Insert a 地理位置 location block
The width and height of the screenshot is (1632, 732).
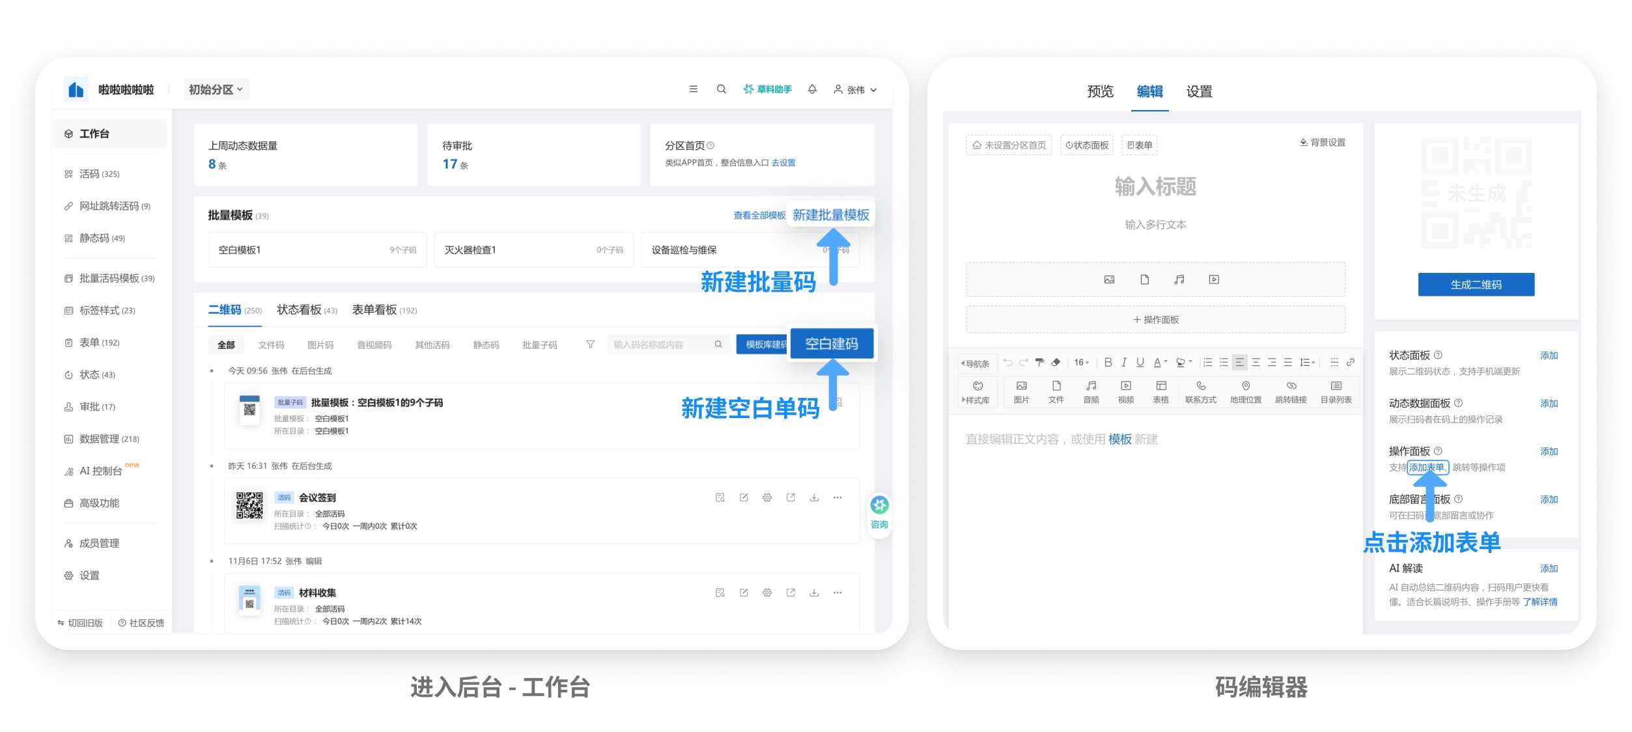tap(1245, 391)
